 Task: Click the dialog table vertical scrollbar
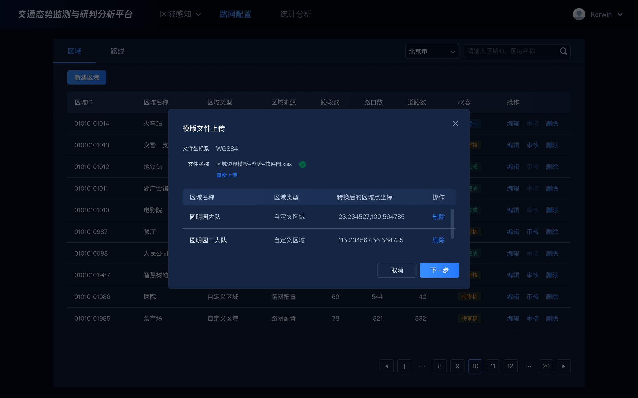pyautogui.click(x=452, y=224)
